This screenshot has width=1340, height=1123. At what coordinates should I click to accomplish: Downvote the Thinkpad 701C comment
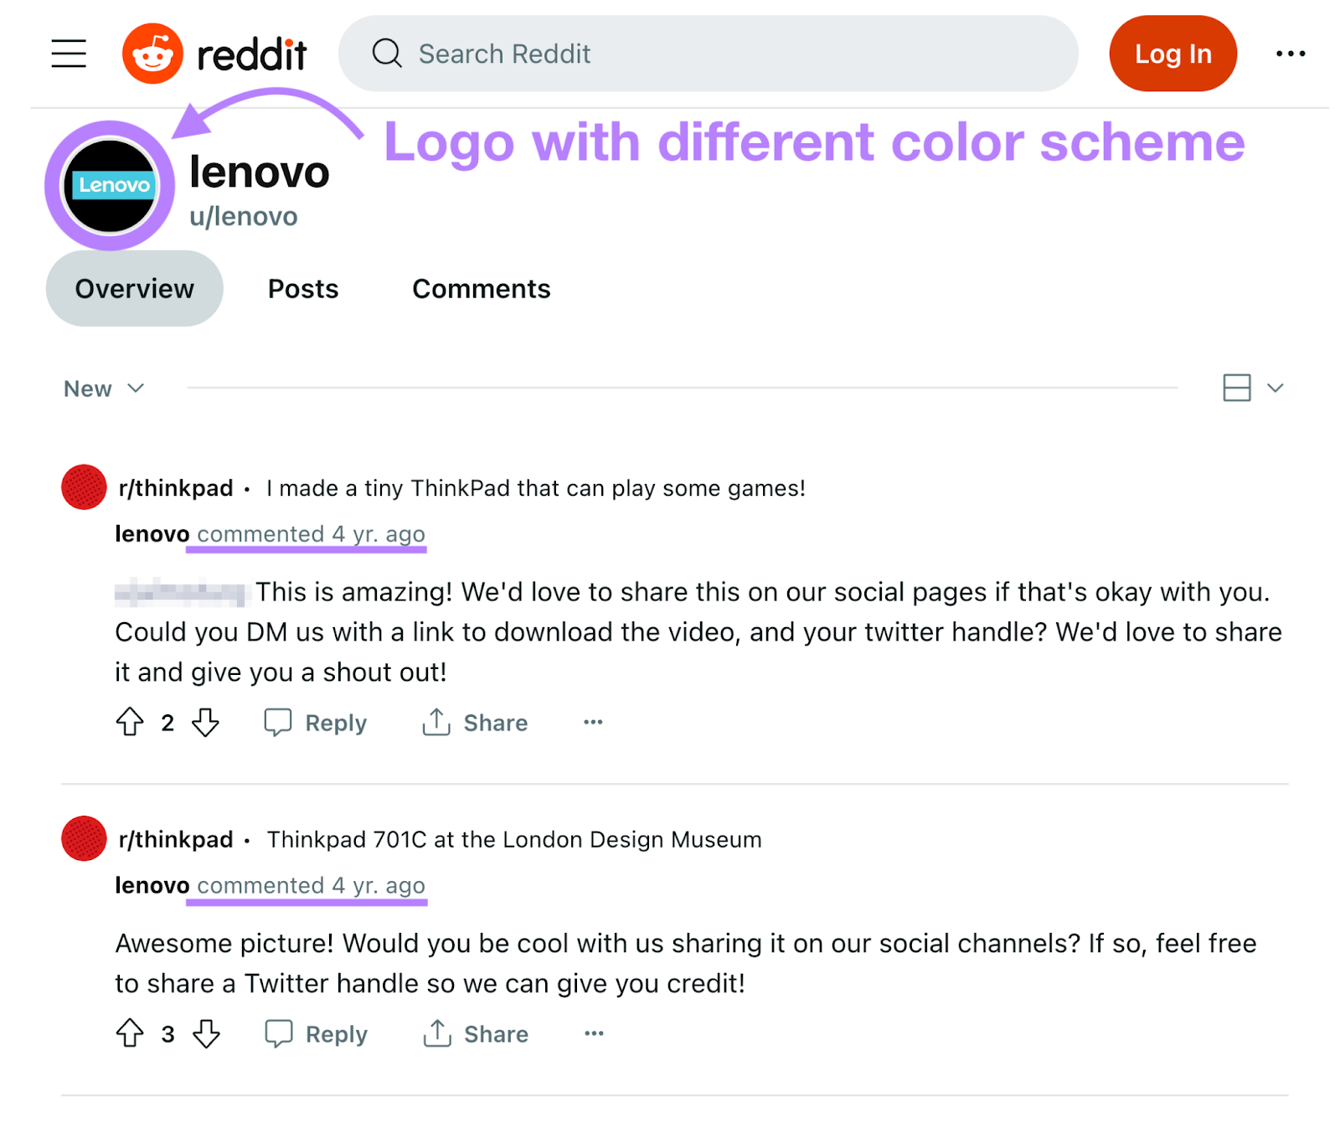[x=206, y=1034]
